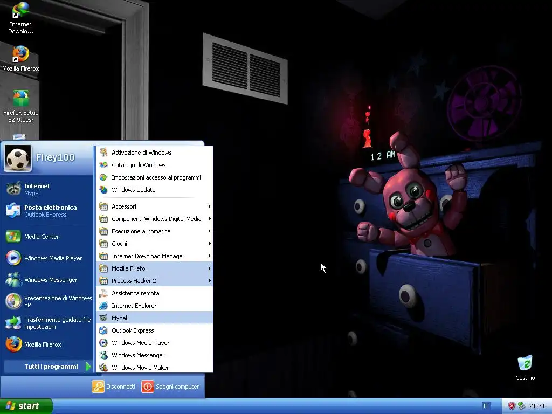This screenshot has width=552, height=414.
Task: Open the Cestino recycle bin icon
Action: click(x=525, y=368)
